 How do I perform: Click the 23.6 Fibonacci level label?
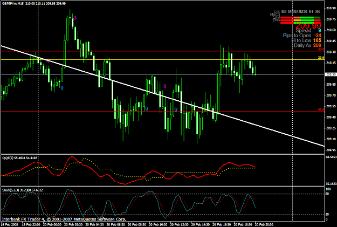coord(321,58)
